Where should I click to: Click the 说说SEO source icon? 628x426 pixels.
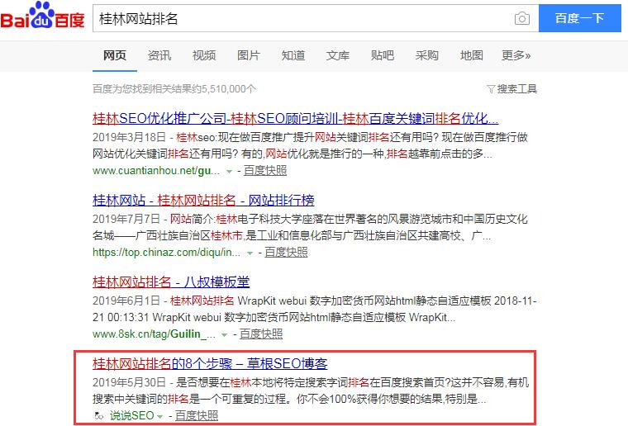[x=99, y=415]
